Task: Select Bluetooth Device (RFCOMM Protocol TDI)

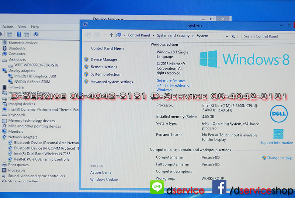Action: tap(47, 148)
